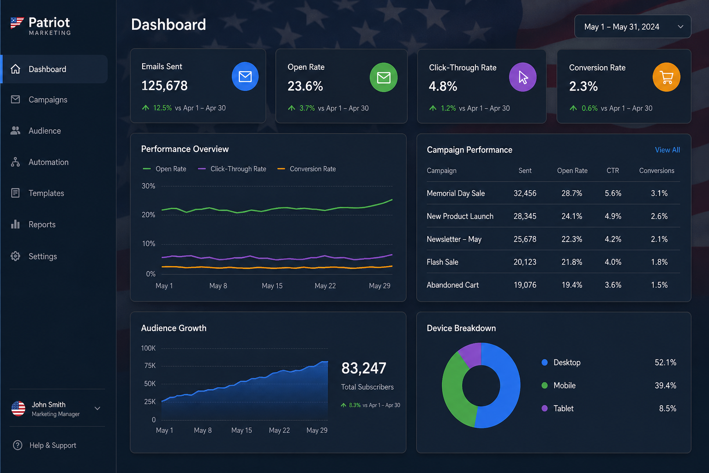Click the green Open Rate envelope icon
The image size is (709, 473).
tap(384, 77)
